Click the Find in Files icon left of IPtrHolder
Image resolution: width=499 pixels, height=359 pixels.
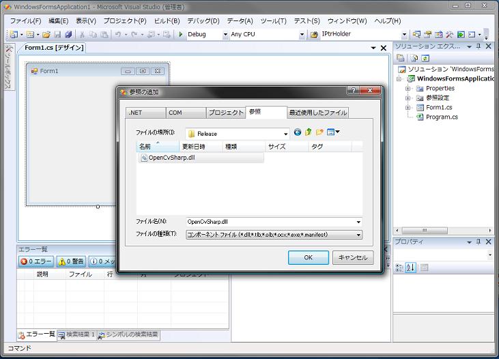click(314, 34)
